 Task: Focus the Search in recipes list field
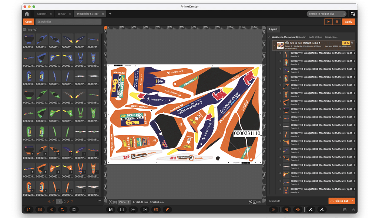coord(326,14)
